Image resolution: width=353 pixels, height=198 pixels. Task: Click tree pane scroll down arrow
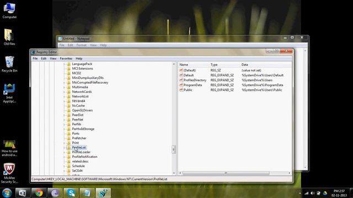[174, 173]
